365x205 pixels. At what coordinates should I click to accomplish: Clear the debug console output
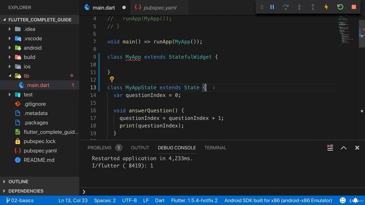330,147
